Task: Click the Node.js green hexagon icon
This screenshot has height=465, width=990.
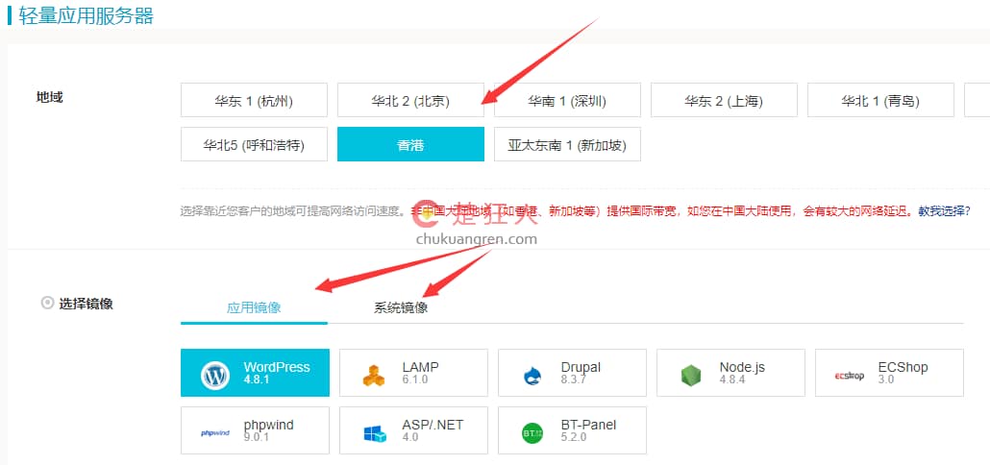Action: [691, 376]
